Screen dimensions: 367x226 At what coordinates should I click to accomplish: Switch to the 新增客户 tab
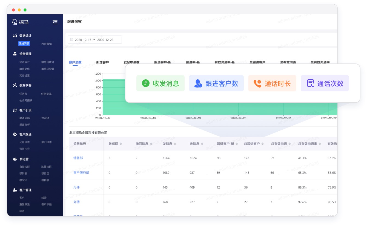[x=102, y=62]
